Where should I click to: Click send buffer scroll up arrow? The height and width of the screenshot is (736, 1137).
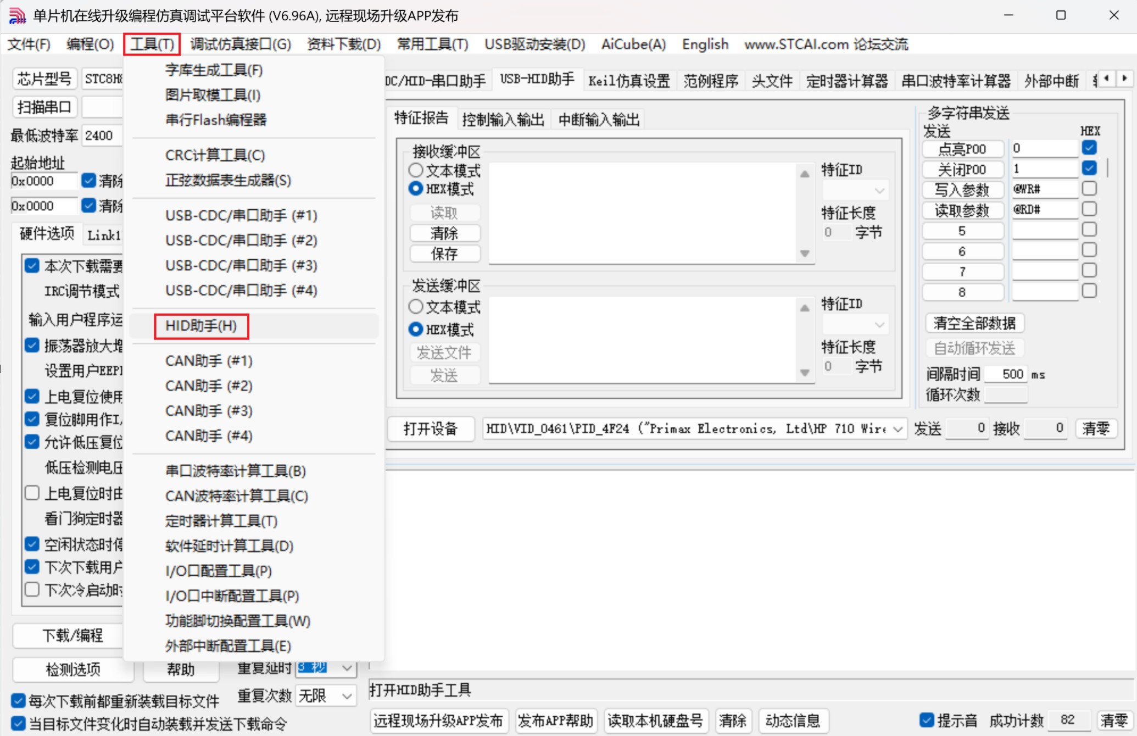pos(805,308)
